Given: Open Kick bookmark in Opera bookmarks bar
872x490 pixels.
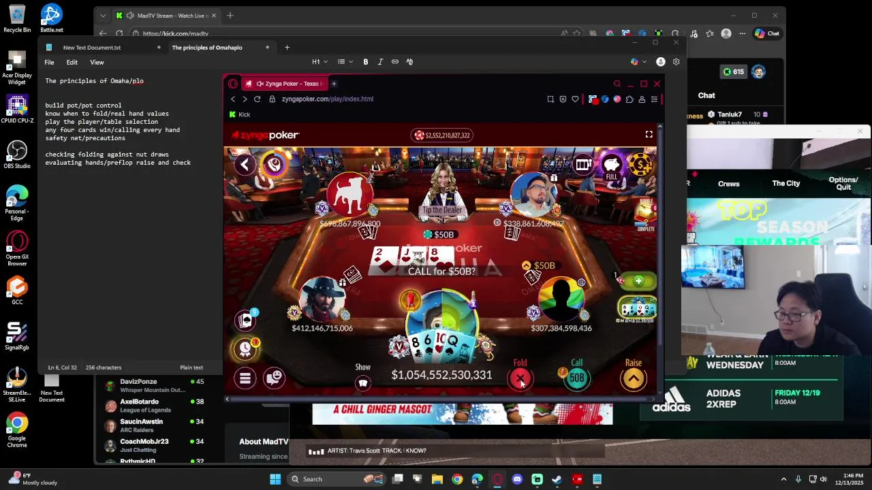Looking at the screenshot, I should click(240, 114).
